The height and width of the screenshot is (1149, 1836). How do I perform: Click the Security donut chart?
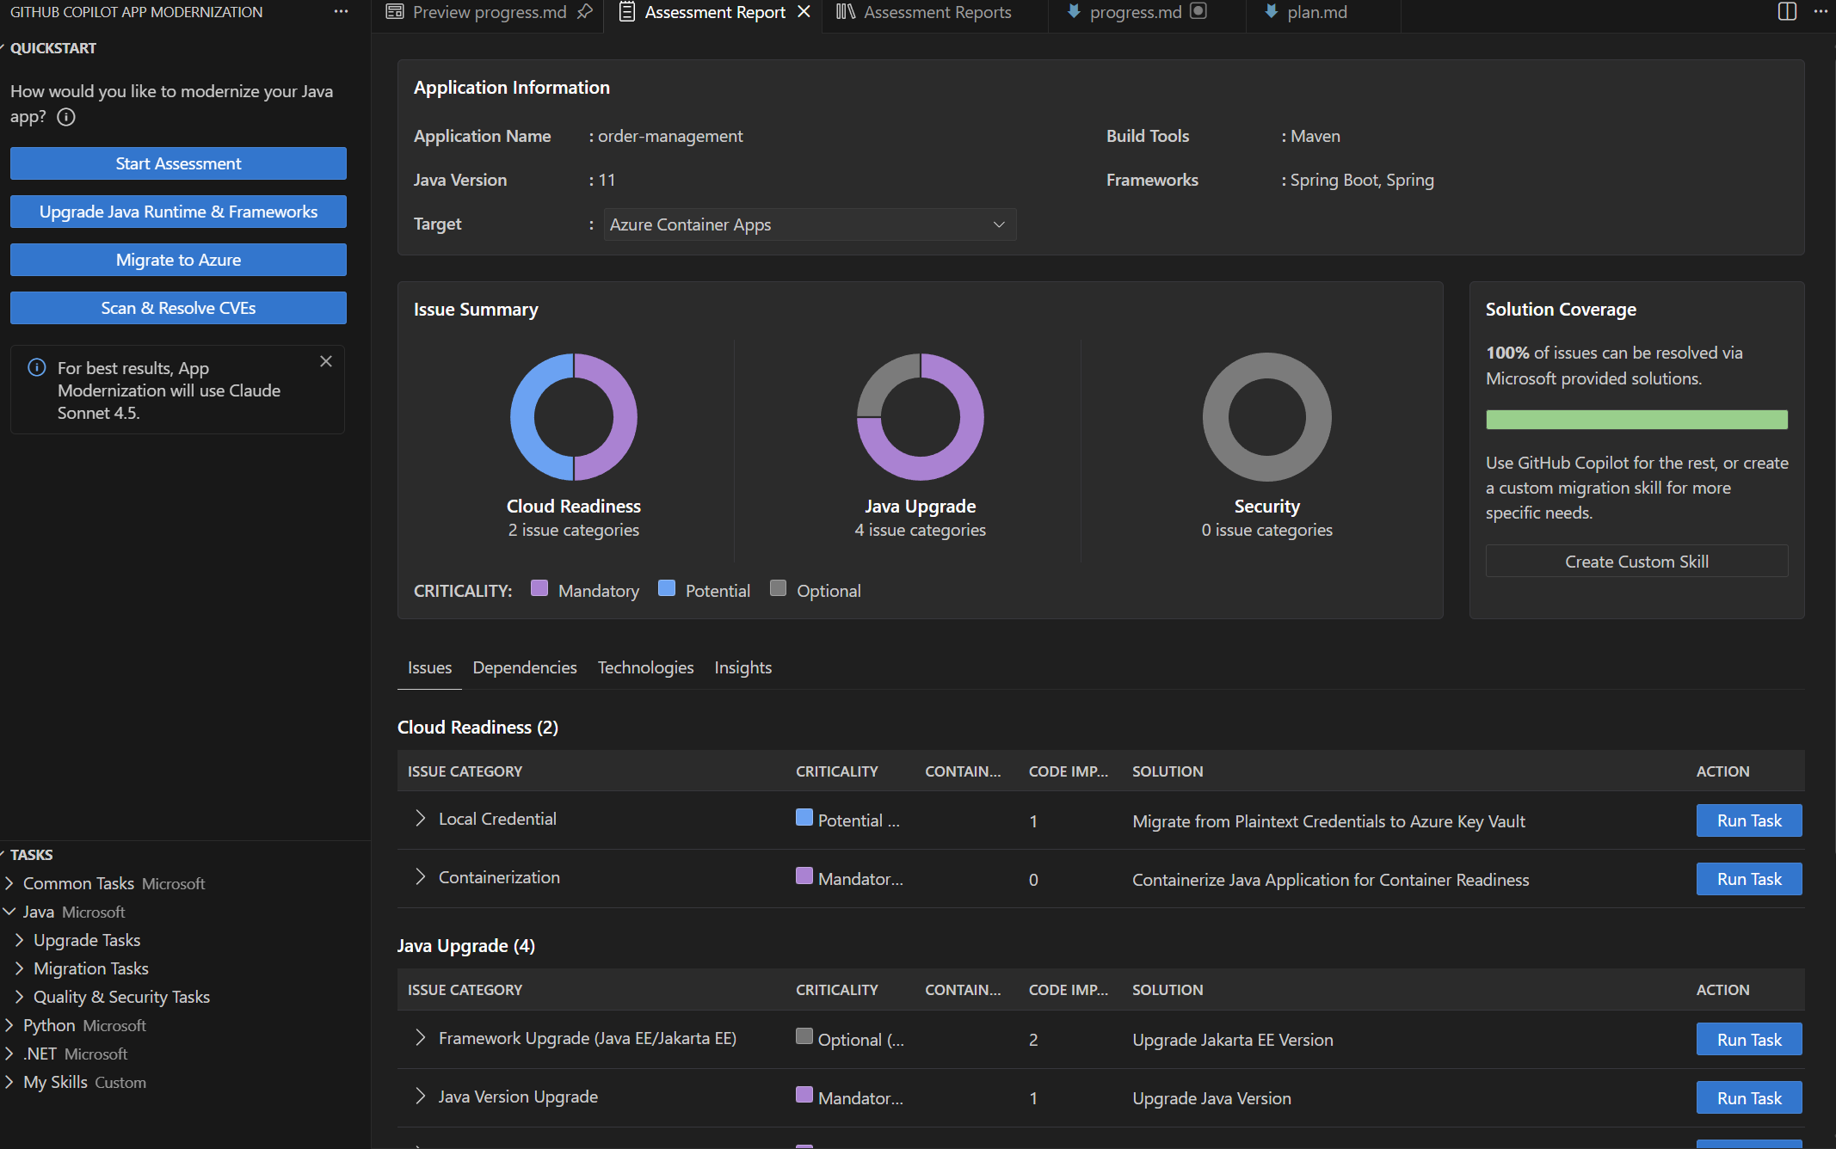(x=1266, y=417)
